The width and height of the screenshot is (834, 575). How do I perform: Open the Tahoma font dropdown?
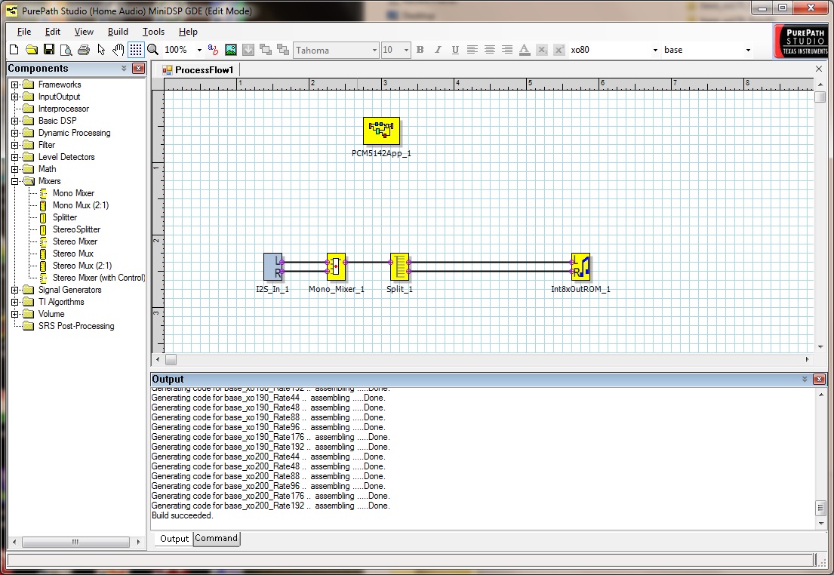[x=374, y=50]
